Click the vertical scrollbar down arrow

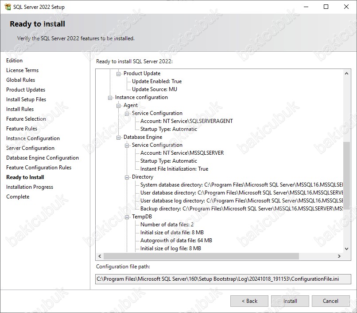(346, 248)
